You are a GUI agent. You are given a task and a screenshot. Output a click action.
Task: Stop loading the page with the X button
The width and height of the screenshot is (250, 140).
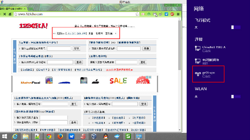tap(5, 14)
